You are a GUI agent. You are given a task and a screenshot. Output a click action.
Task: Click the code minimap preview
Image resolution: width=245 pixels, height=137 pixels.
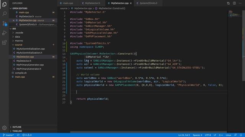pyautogui.click(x=235, y=14)
